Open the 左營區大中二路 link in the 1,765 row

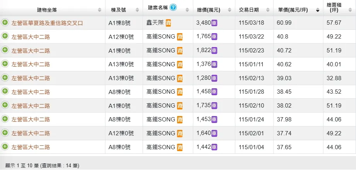pyautogui.click(x=31, y=37)
